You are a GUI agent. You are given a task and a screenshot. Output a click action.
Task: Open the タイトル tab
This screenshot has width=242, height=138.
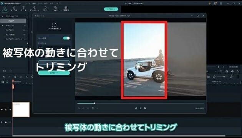pos(23,9)
